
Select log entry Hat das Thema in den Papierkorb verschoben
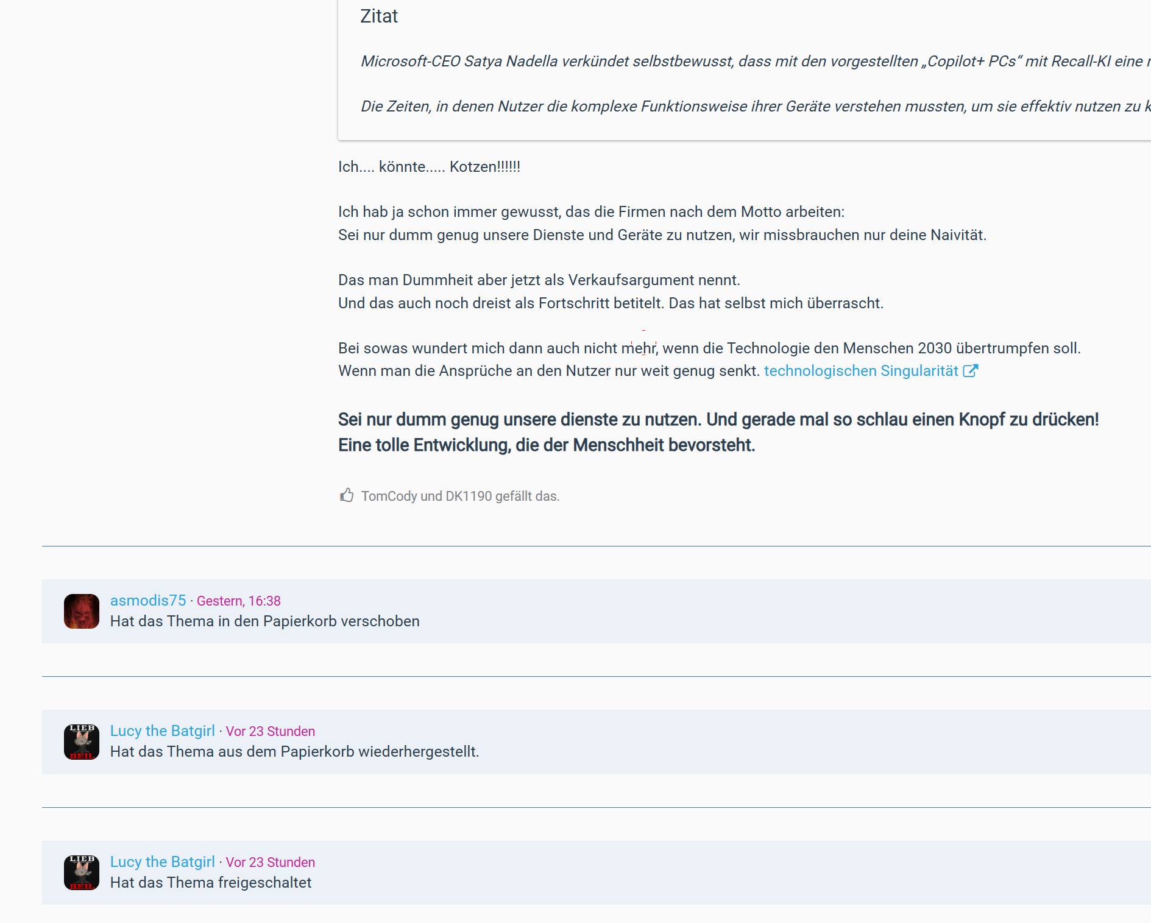tap(264, 621)
